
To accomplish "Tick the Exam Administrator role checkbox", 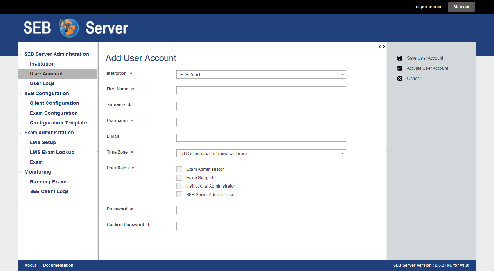I will coord(180,169).
